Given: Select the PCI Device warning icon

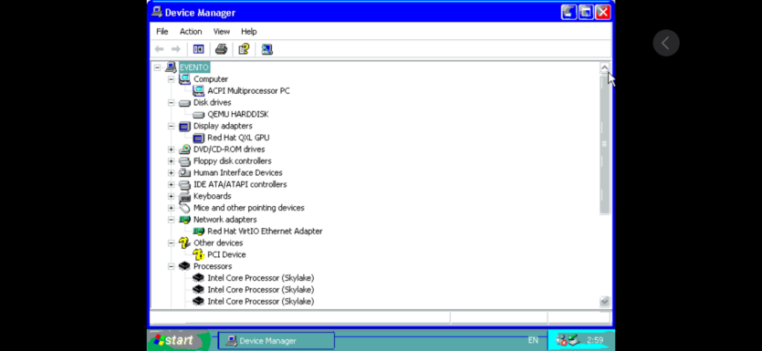Looking at the screenshot, I should coord(198,254).
